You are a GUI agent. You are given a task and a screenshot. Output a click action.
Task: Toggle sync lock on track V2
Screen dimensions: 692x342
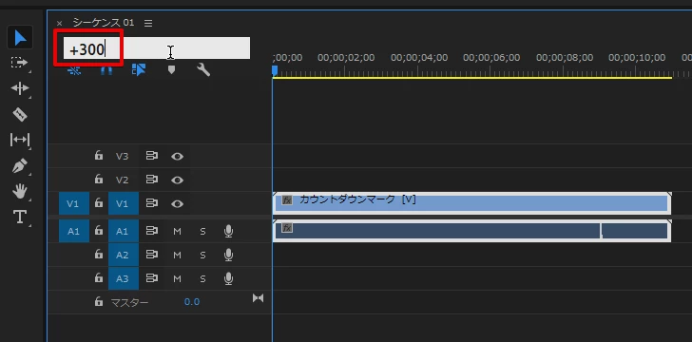coord(152,180)
